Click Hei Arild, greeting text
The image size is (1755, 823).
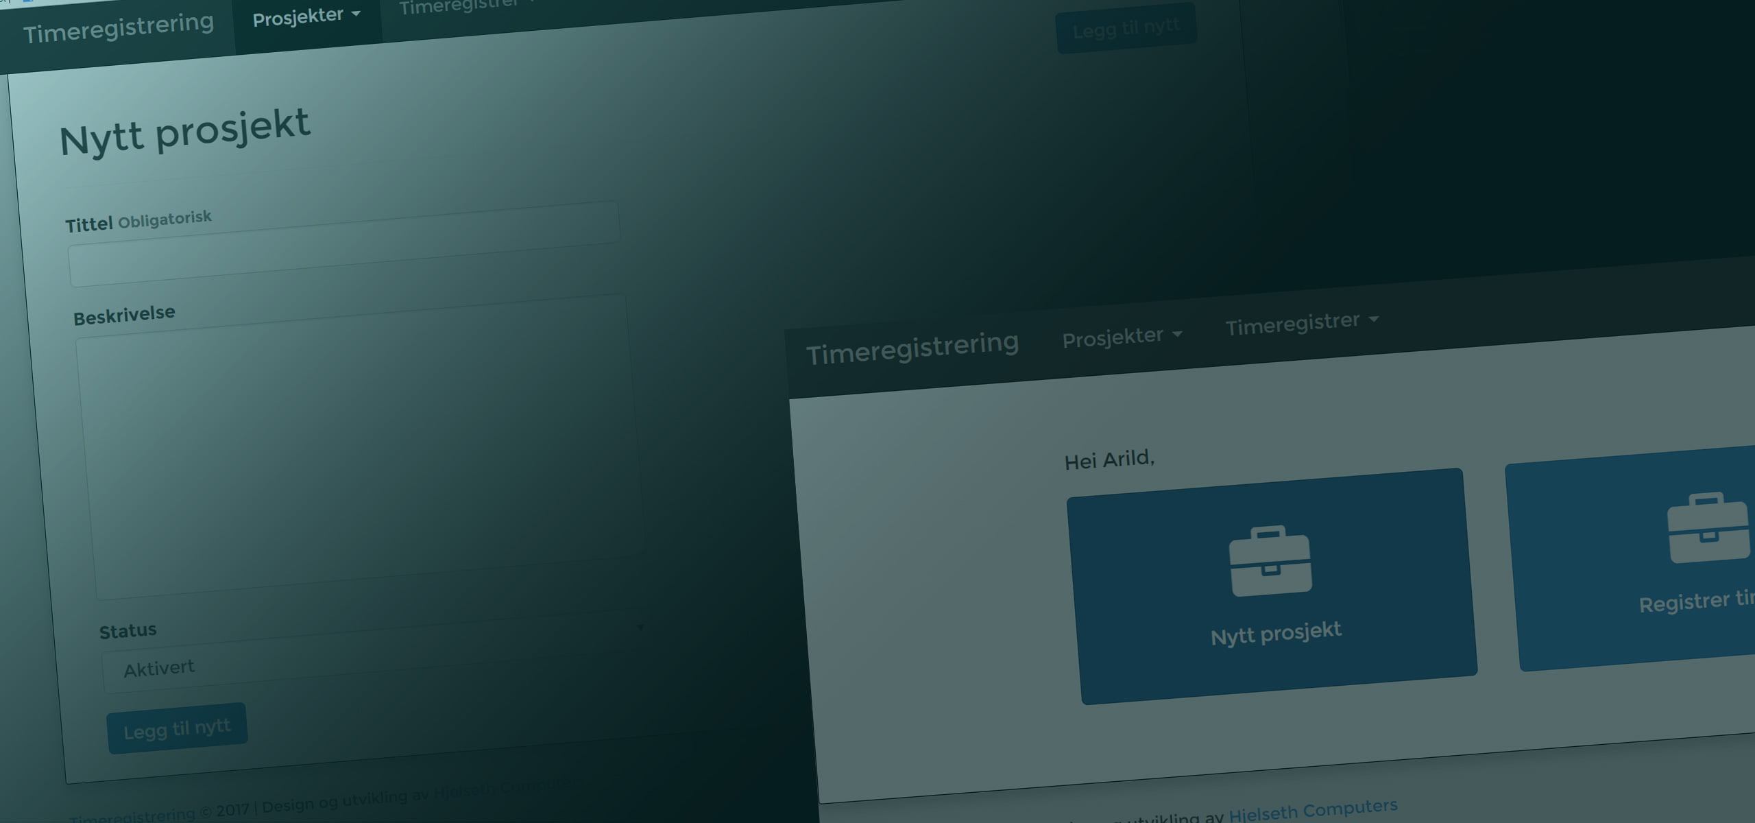(1109, 460)
